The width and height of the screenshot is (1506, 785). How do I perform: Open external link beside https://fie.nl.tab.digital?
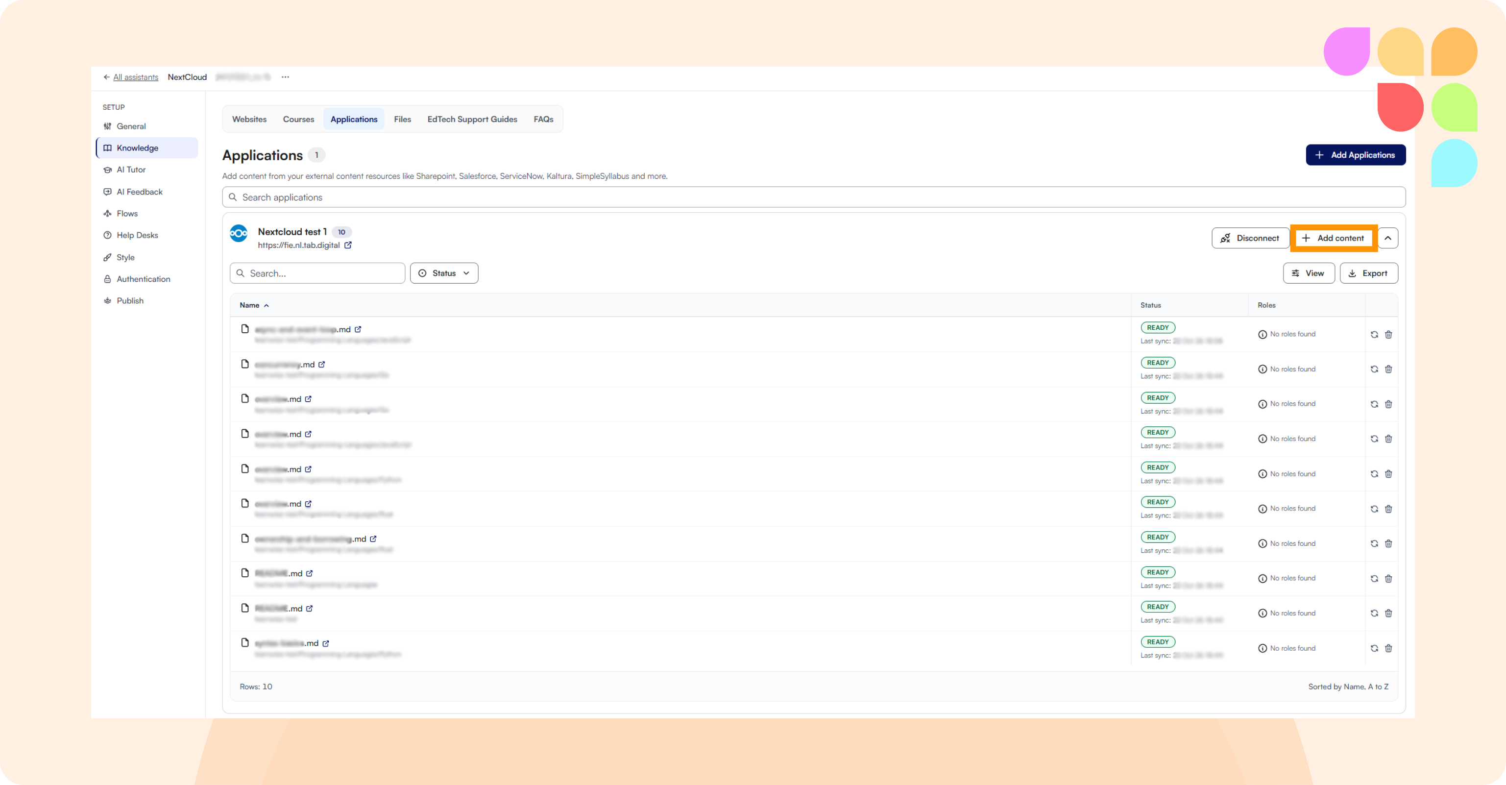348,245
